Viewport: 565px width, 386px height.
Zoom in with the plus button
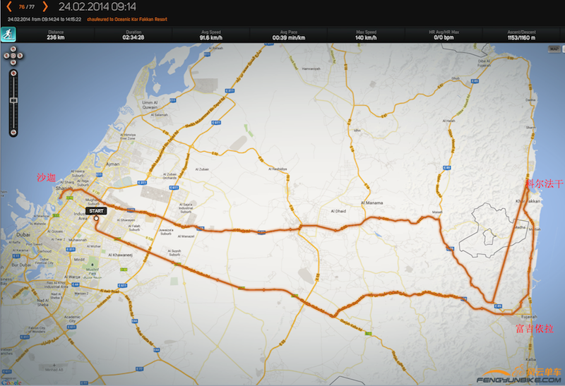(13, 73)
